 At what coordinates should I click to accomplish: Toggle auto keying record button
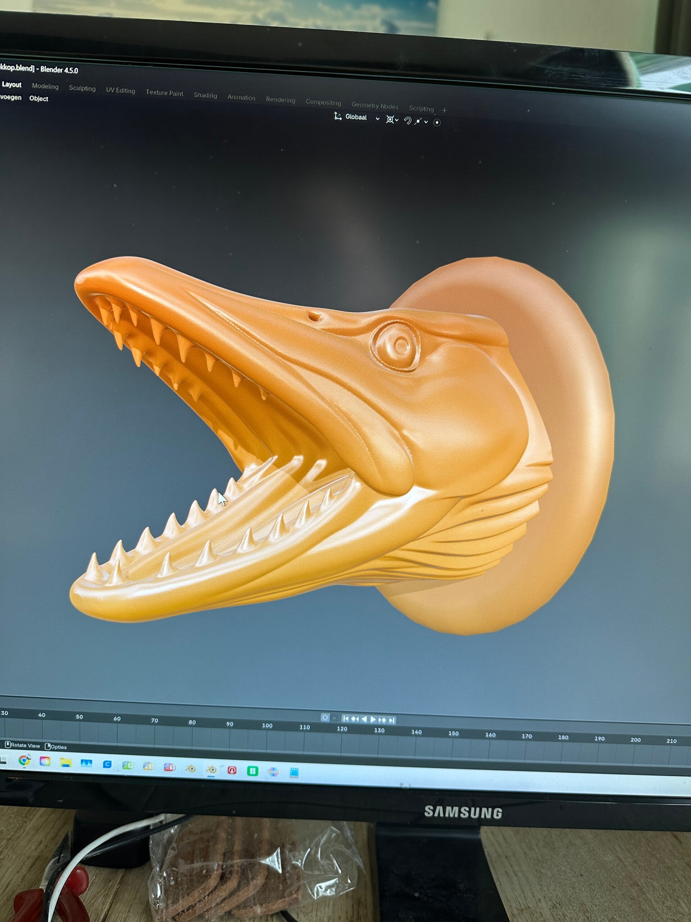325,717
